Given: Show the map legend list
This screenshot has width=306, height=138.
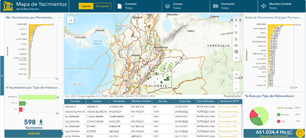Looking at the screenshot, I should [x=236, y=32].
